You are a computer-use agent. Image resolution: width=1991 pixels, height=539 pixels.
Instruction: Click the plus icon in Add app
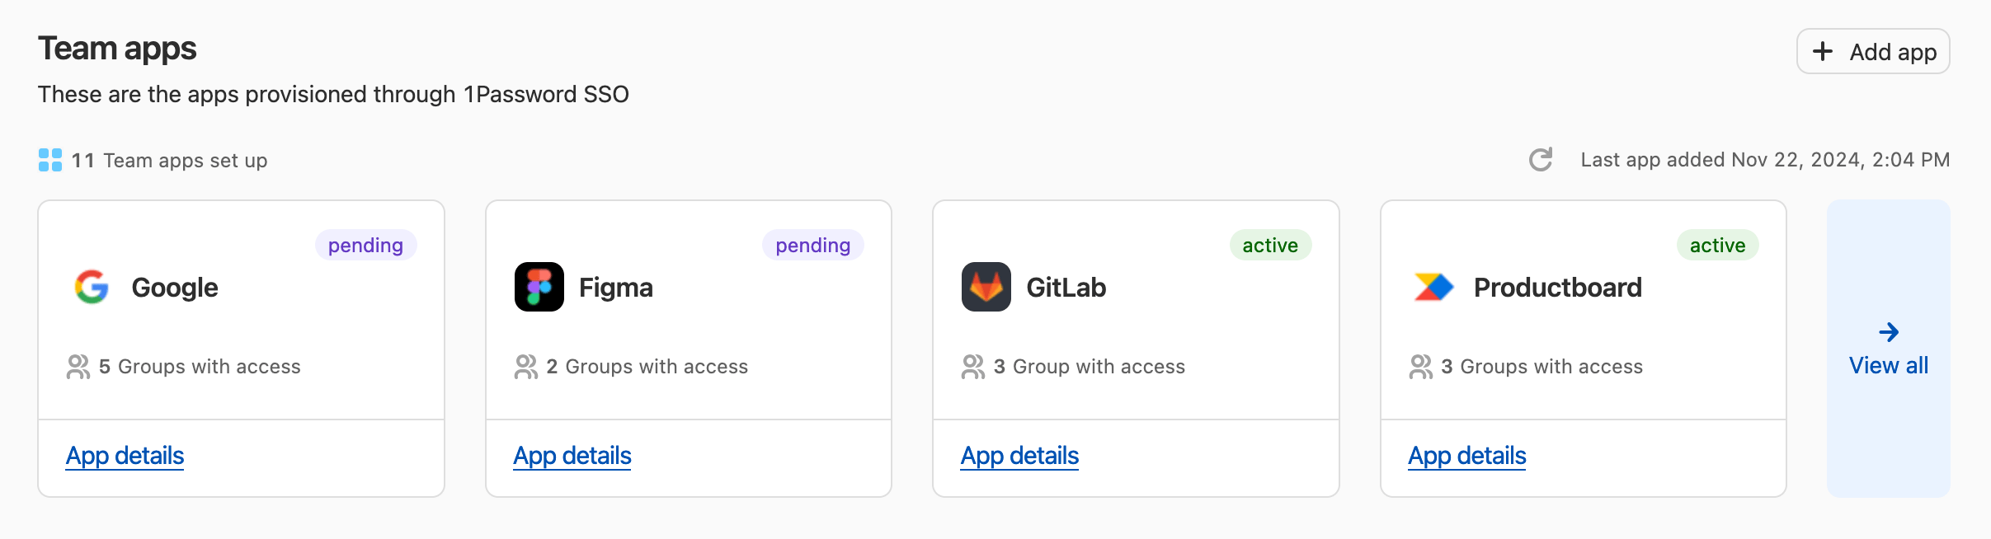pyautogui.click(x=1820, y=51)
